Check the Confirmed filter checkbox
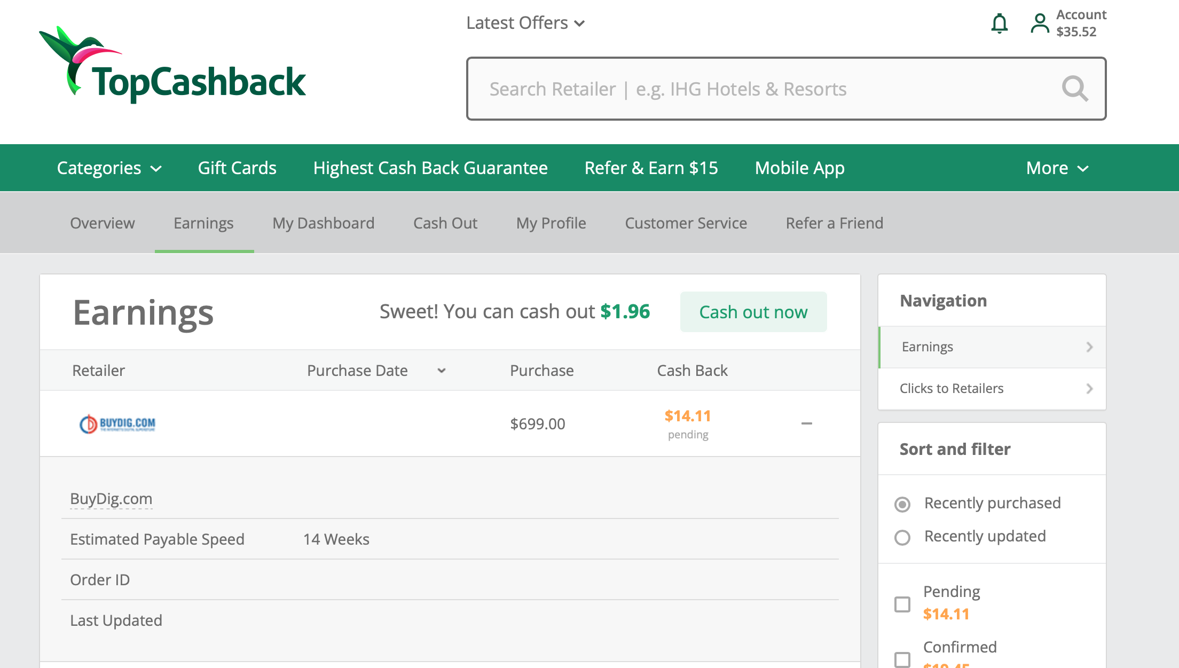Image resolution: width=1179 pixels, height=668 pixels. pos(902,660)
